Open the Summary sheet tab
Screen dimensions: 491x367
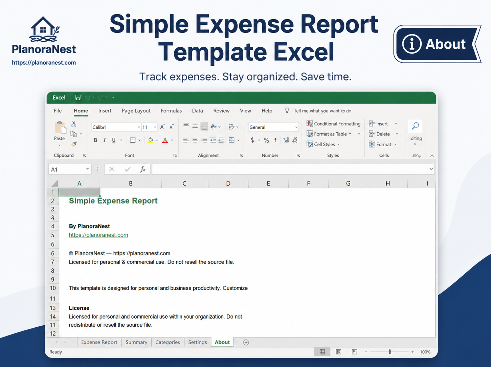click(x=136, y=342)
